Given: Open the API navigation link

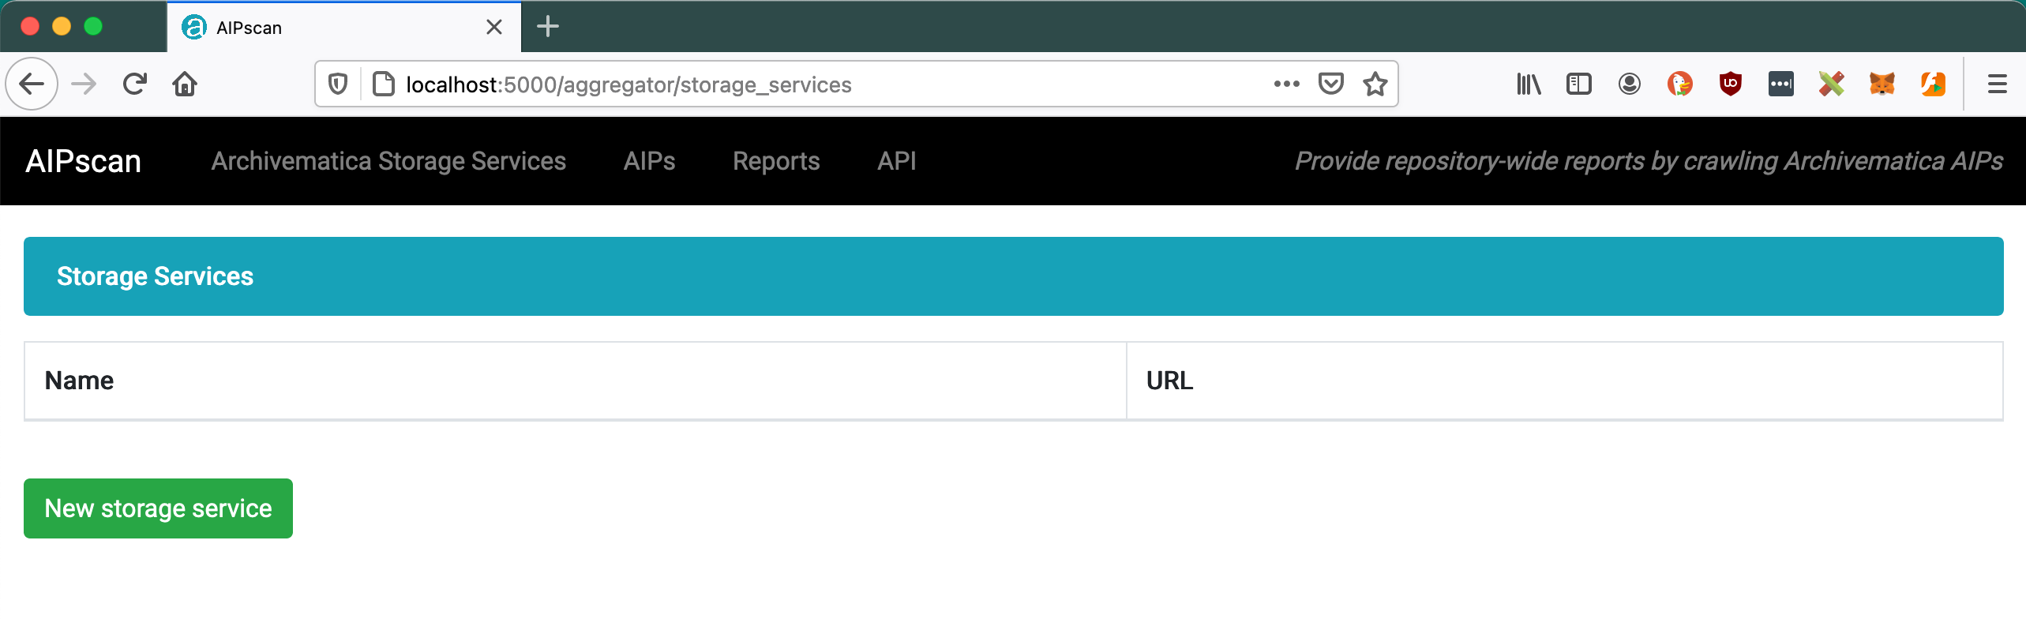Looking at the screenshot, I should (x=897, y=161).
